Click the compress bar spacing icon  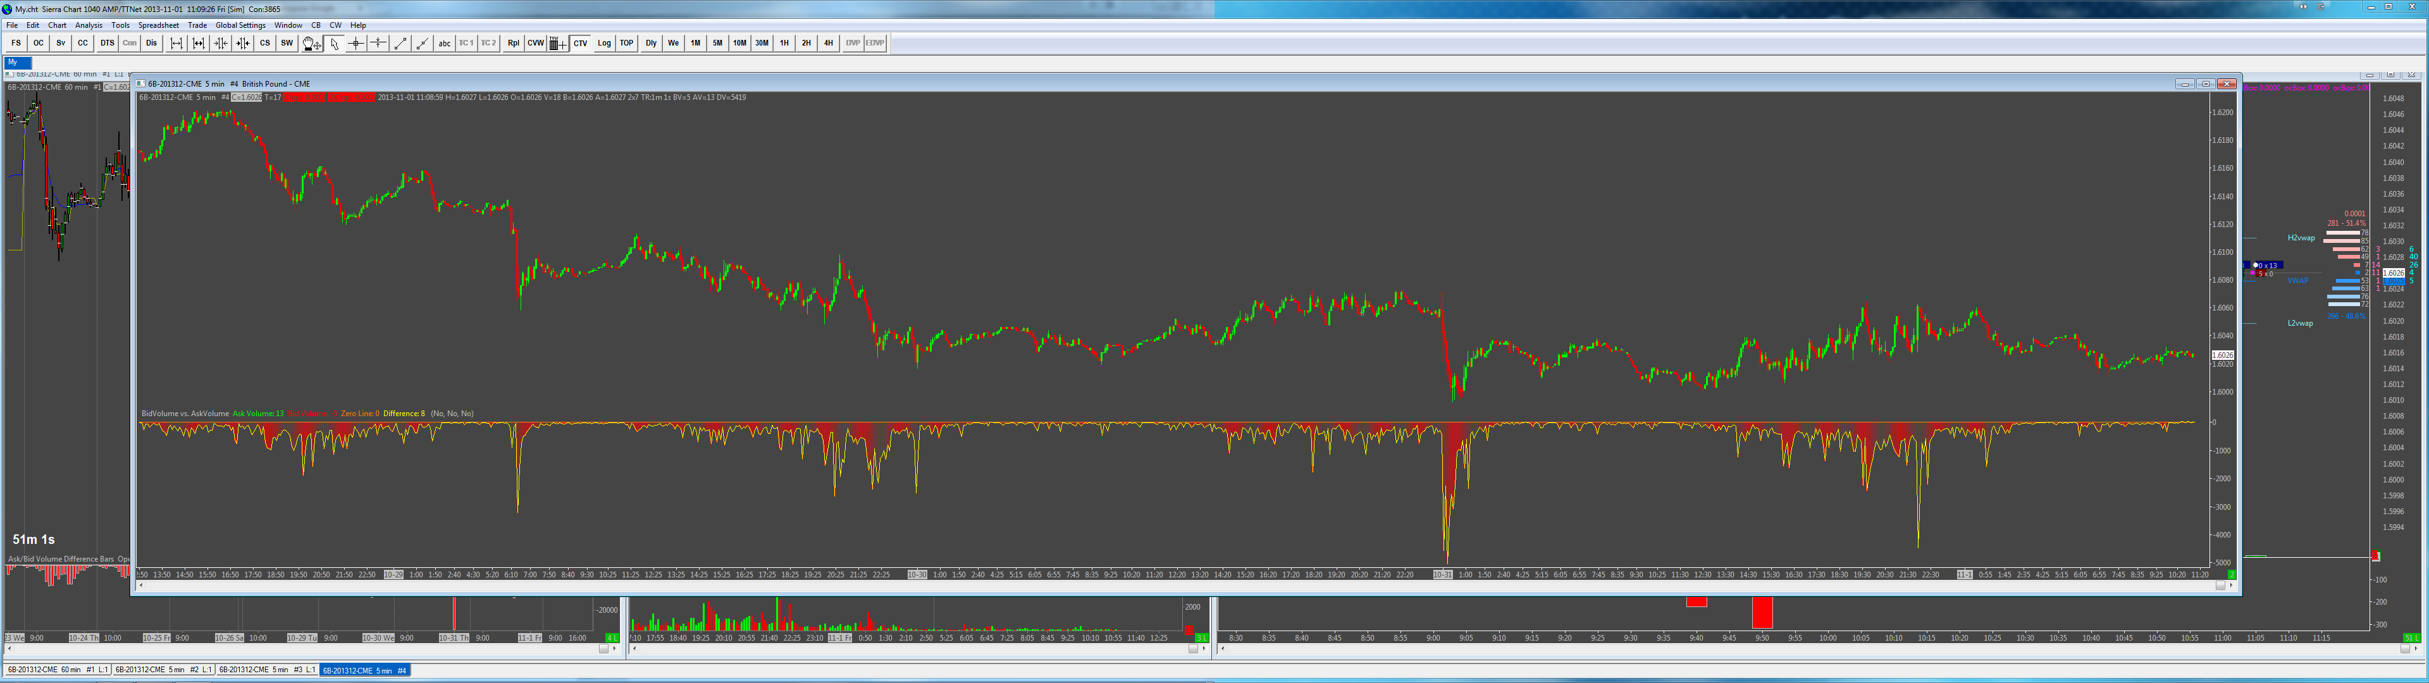[221, 44]
